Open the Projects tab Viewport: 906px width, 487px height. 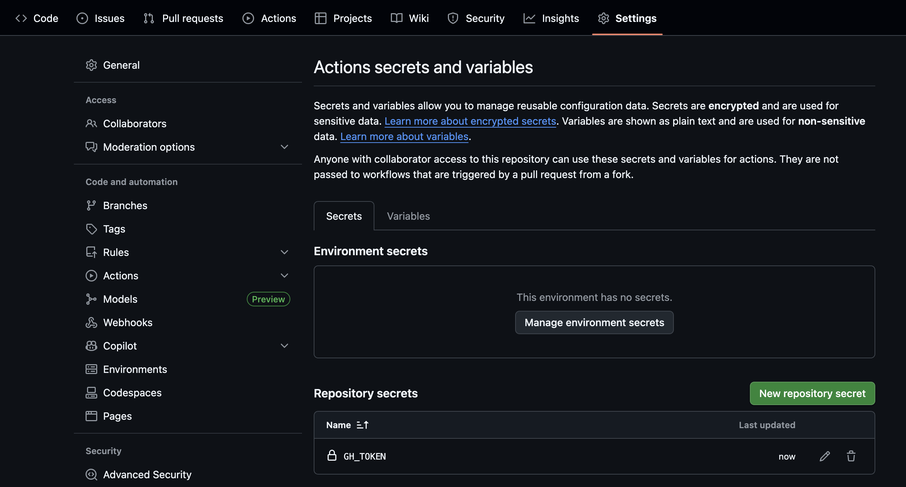point(343,18)
